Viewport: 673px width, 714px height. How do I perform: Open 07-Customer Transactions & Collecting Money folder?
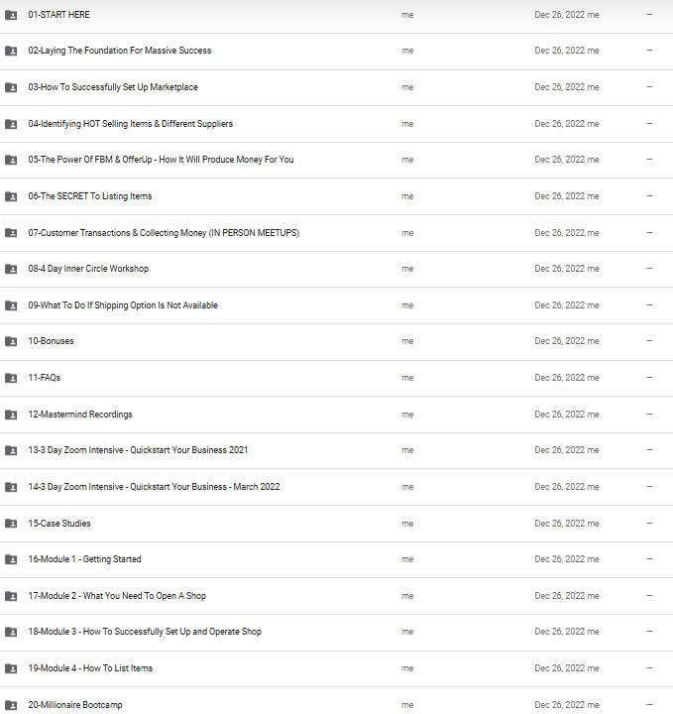pos(336,233)
